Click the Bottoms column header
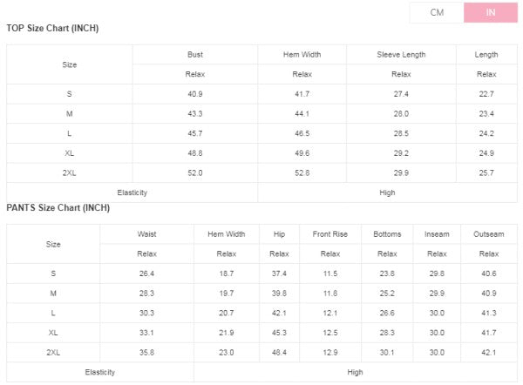Screen dimensions: 523x385 (387, 234)
